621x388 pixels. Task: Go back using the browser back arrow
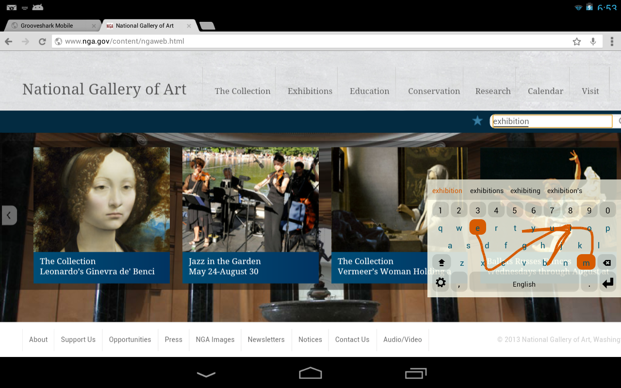click(x=9, y=42)
